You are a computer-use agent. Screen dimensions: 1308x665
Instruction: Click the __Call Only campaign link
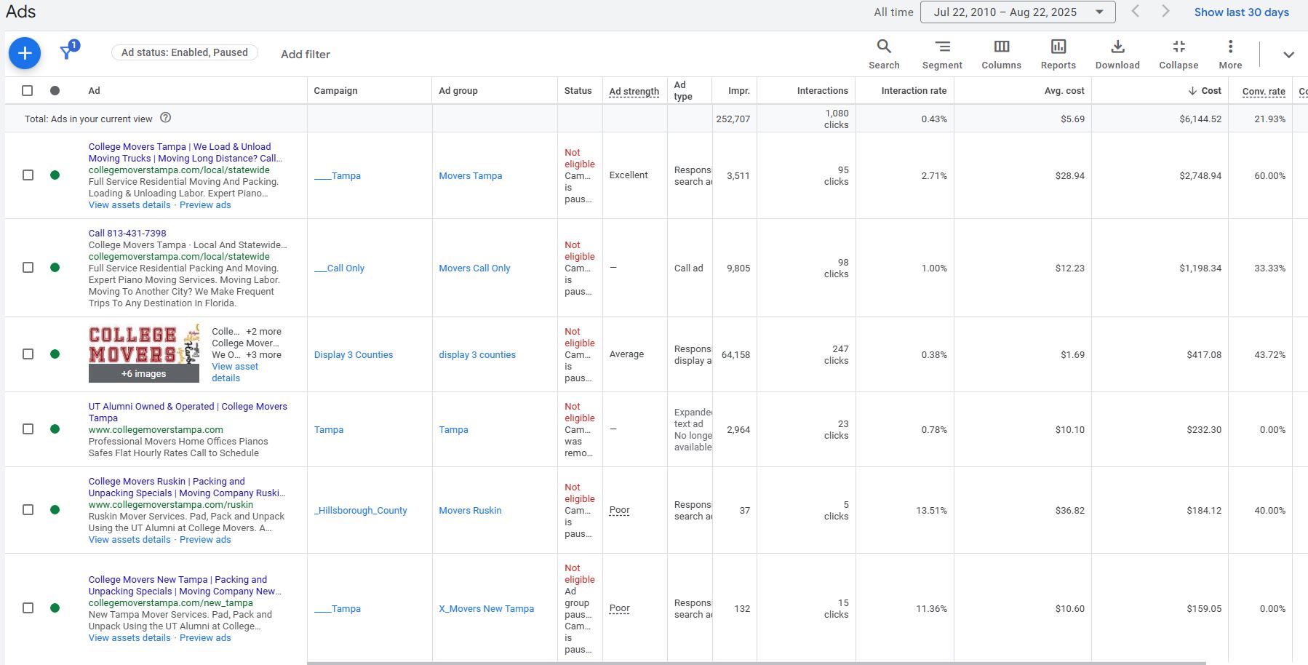click(339, 268)
